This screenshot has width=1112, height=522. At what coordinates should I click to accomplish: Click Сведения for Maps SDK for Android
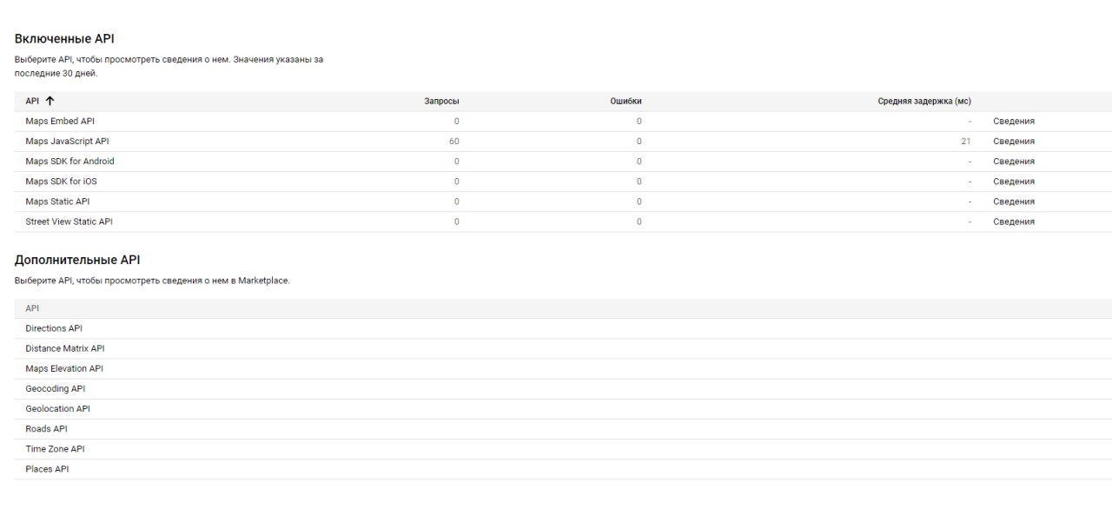point(1014,162)
